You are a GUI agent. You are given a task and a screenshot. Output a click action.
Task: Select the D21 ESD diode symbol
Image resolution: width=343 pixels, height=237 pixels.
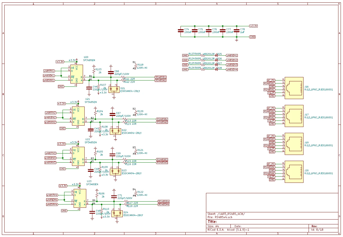(x=114, y=89)
